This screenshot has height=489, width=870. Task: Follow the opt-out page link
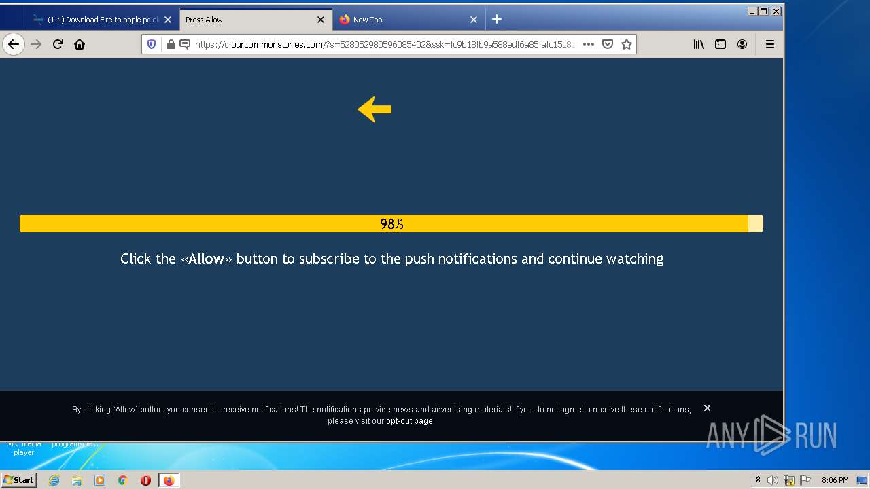(410, 421)
